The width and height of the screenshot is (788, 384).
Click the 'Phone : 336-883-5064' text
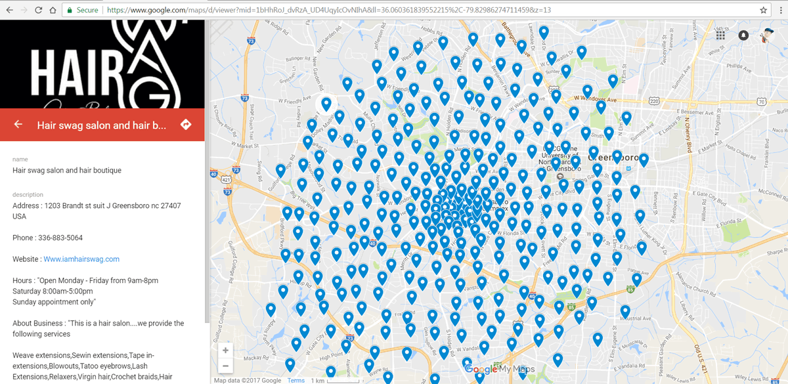coord(48,238)
